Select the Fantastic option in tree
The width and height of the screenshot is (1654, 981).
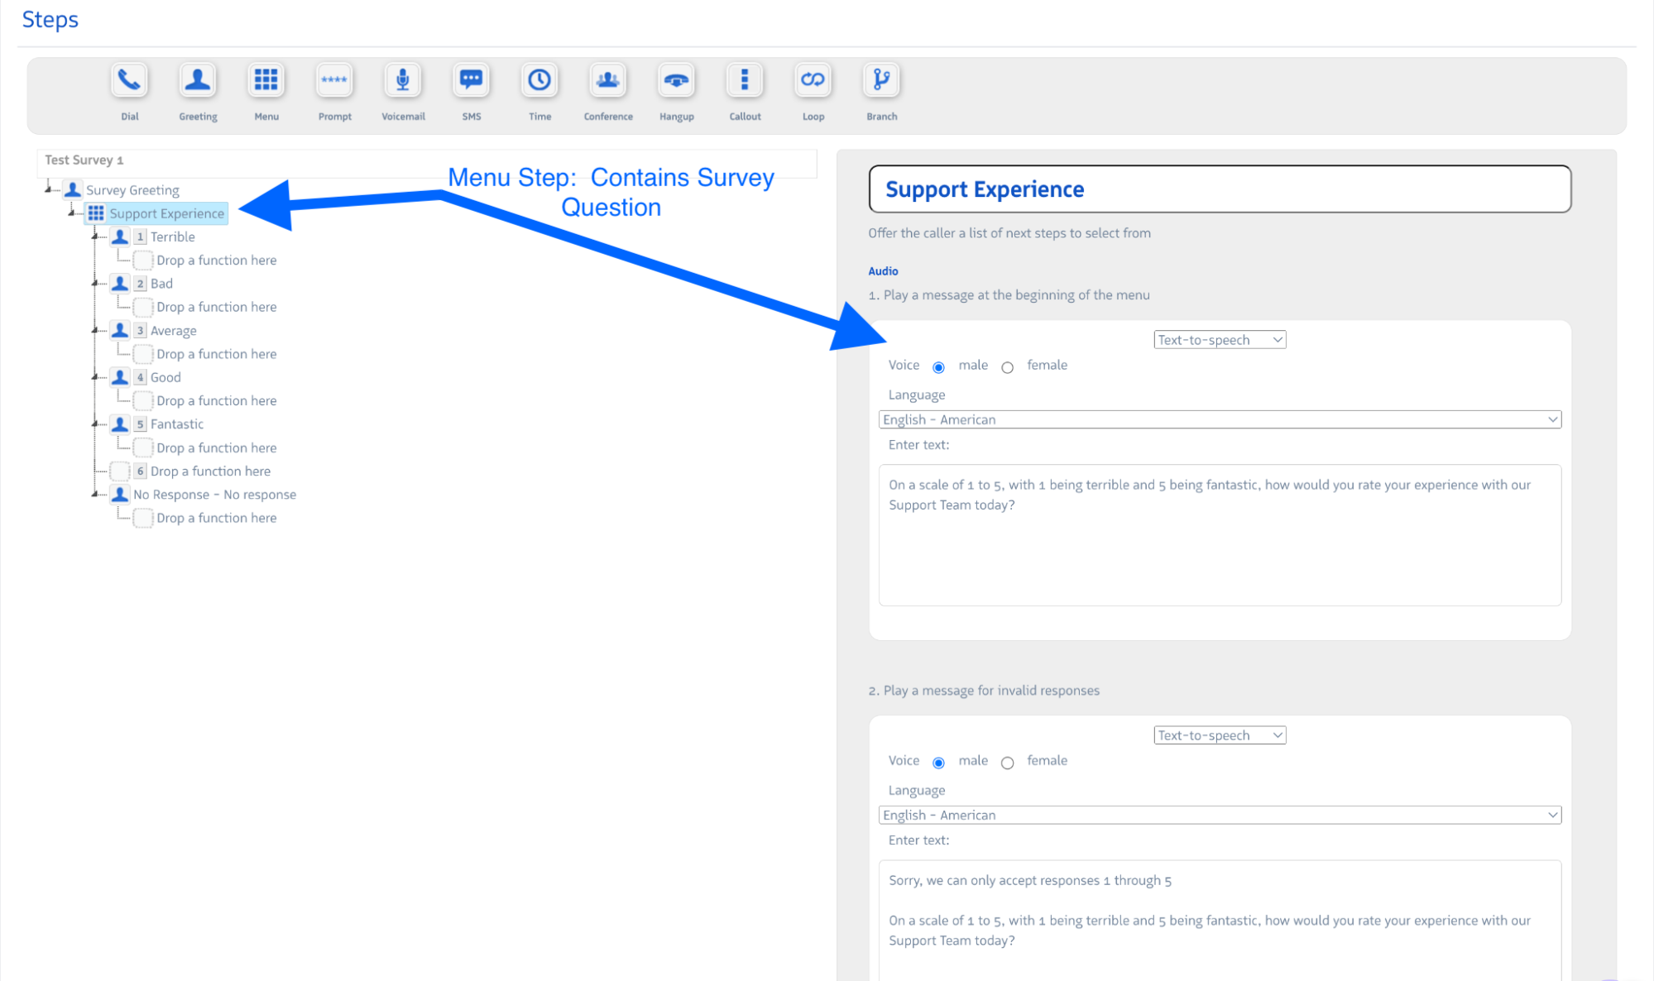coord(176,424)
